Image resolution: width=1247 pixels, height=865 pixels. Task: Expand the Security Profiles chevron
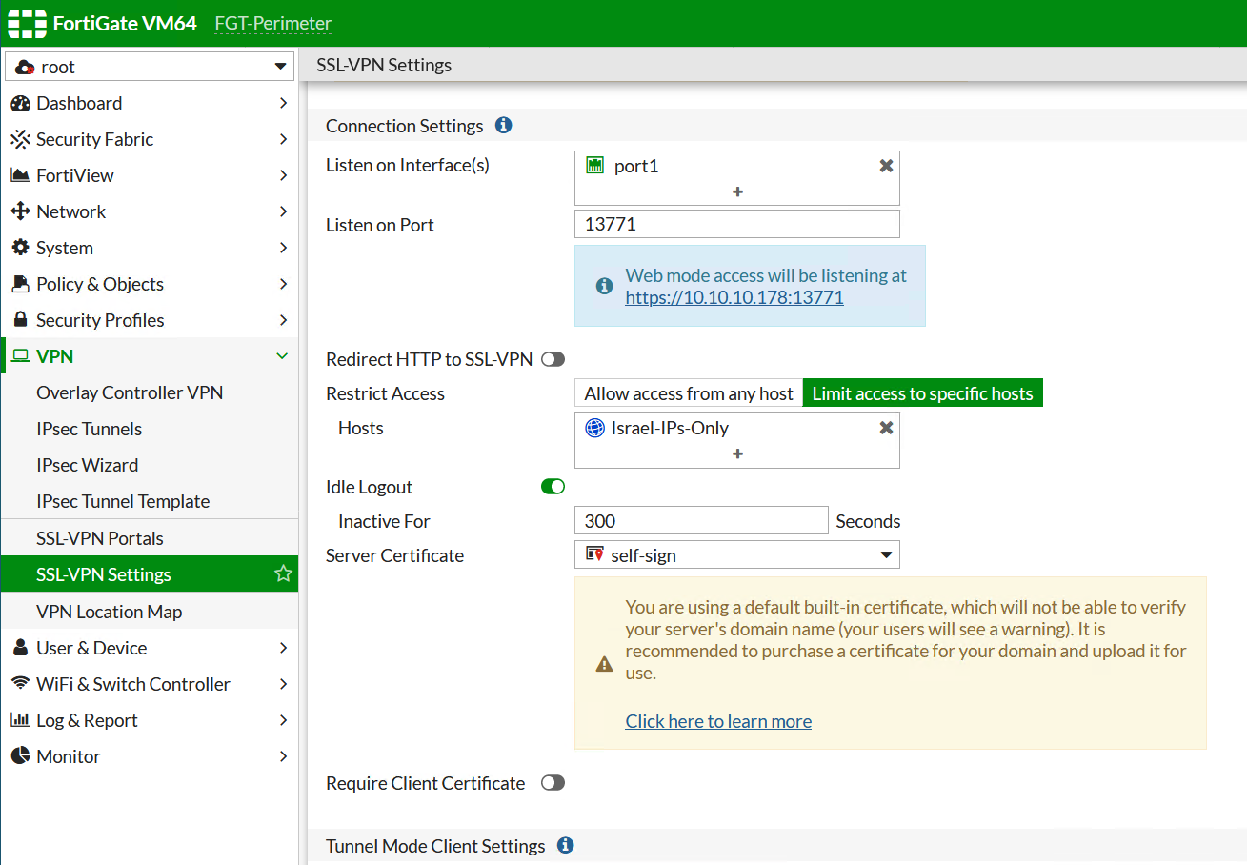pyautogui.click(x=283, y=320)
